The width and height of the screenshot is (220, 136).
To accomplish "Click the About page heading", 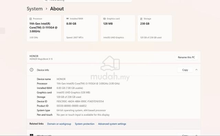I will (x=57, y=9).
